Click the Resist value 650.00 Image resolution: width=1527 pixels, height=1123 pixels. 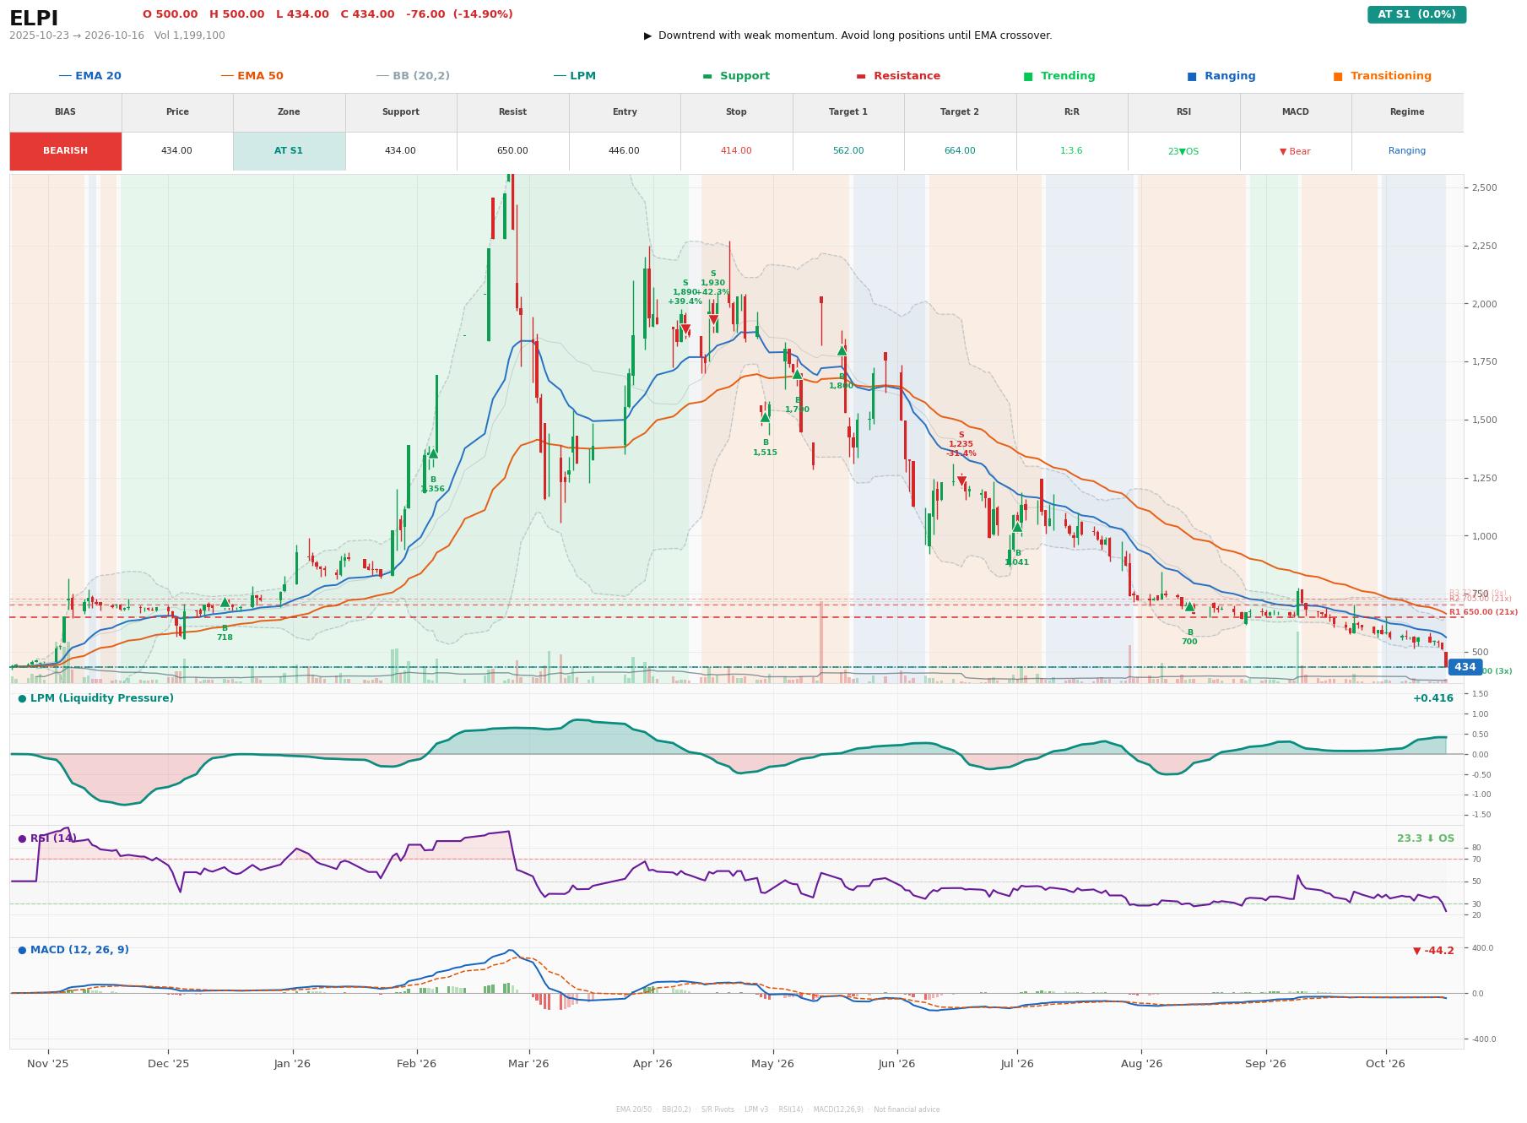[512, 151]
